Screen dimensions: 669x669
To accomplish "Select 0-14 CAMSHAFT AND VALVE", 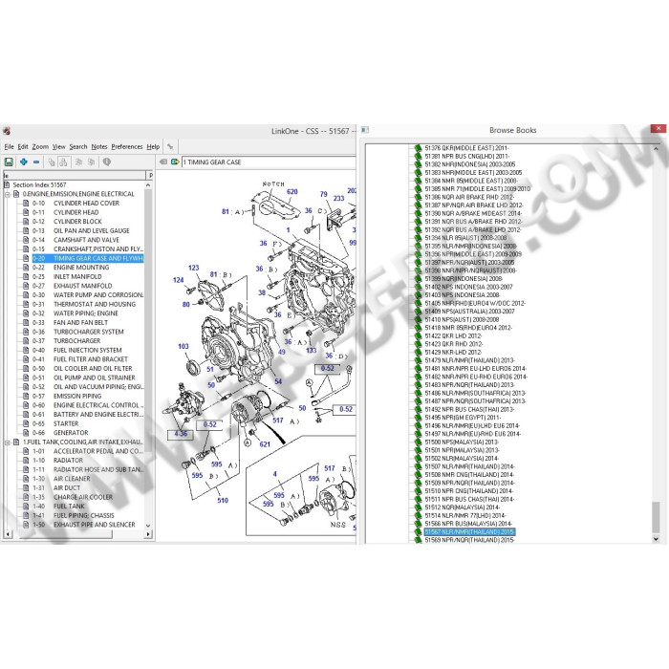I will (x=76, y=240).
